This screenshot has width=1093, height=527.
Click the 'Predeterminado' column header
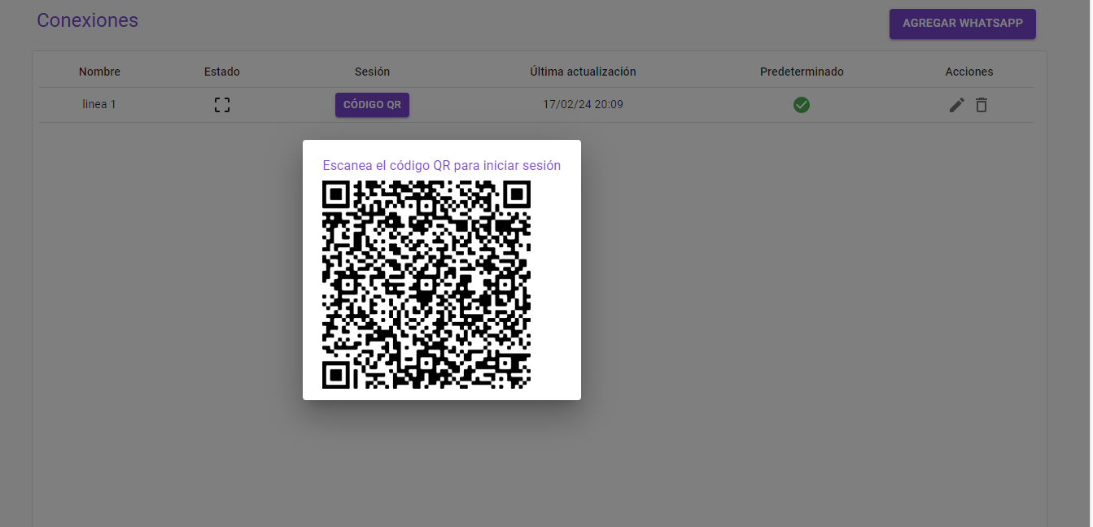tap(802, 72)
